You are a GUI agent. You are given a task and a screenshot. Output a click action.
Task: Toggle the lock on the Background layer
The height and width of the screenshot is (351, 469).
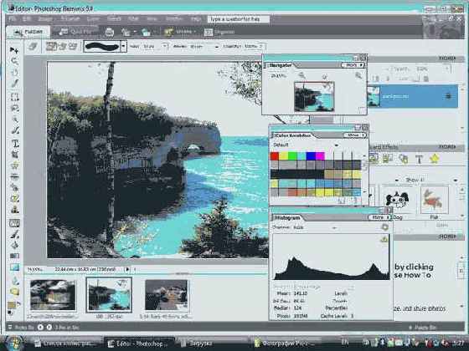point(448,96)
